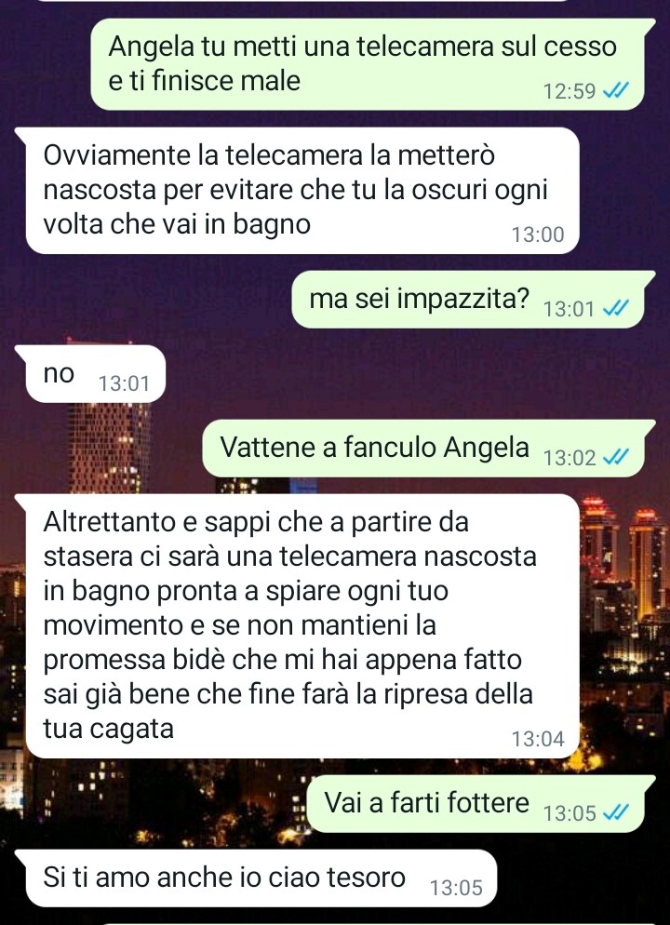Tap the read ticks beside 13:05

[617, 812]
